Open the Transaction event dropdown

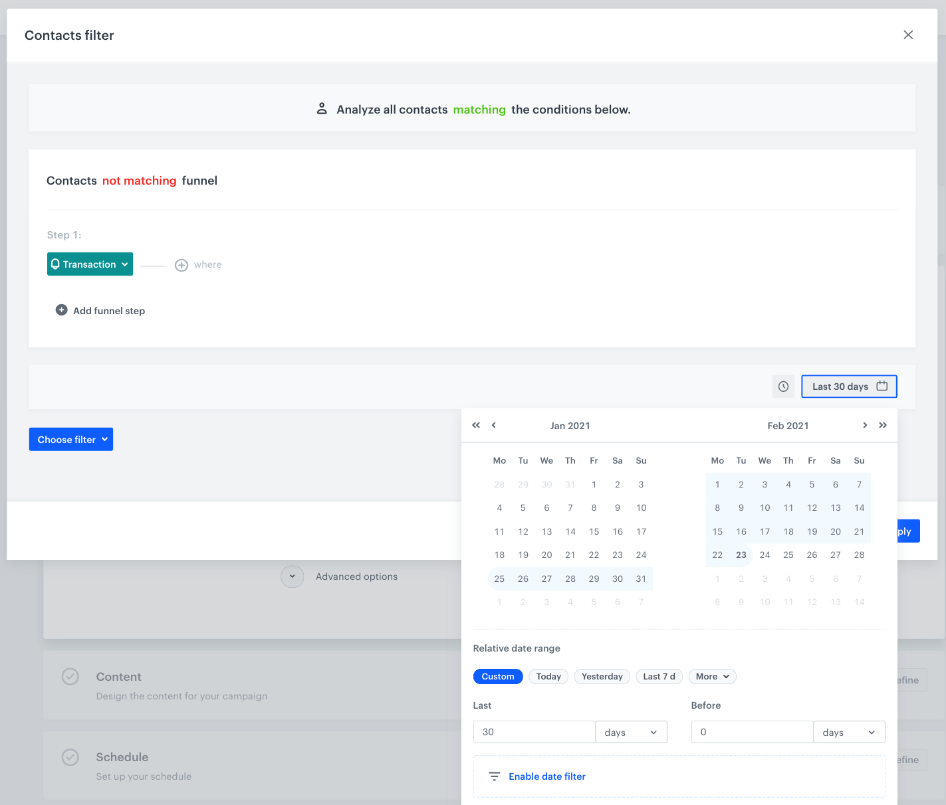pyautogui.click(x=90, y=264)
